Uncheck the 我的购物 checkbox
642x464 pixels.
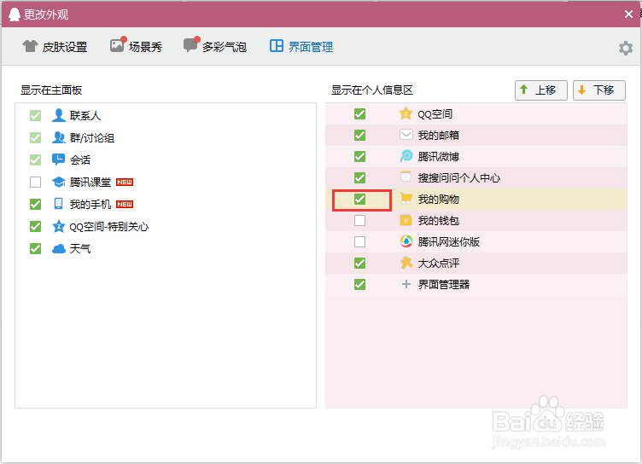(x=360, y=200)
